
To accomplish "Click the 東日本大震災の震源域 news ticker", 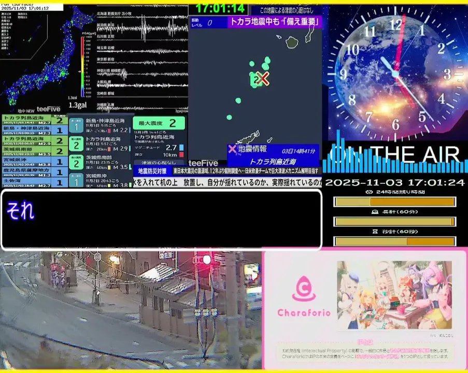I will (246, 171).
